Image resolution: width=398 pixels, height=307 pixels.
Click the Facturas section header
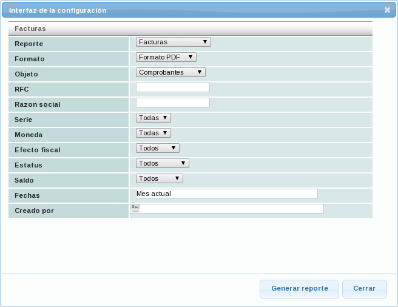pos(30,29)
